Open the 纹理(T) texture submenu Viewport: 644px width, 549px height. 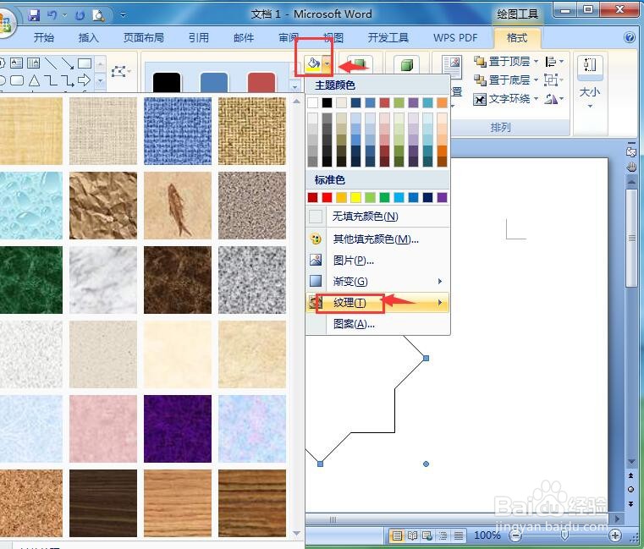click(x=378, y=303)
